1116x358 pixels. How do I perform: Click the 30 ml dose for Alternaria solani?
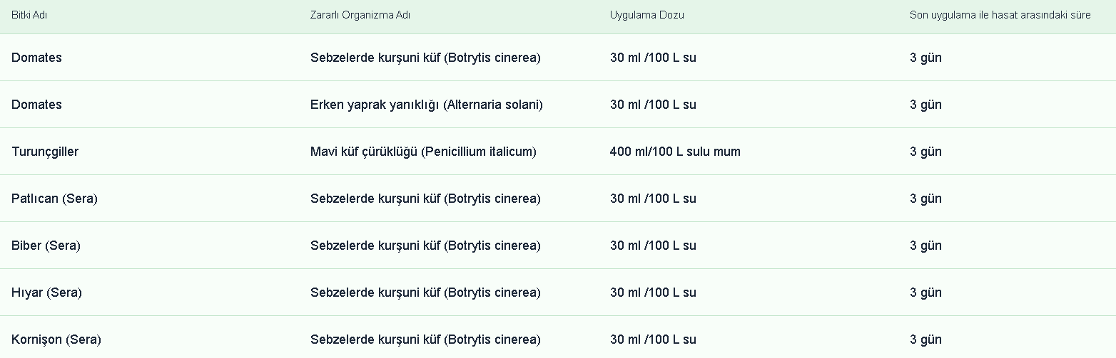tap(652, 105)
